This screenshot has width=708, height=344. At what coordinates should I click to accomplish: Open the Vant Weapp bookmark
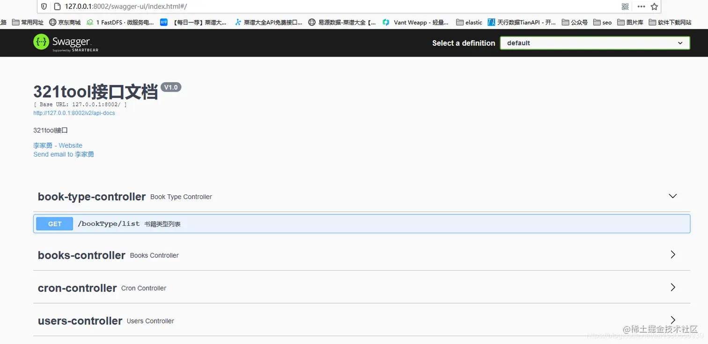[415, 22]
